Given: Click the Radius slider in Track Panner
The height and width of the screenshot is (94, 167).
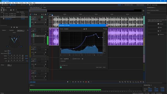Looking at the screenshot, I should click(x=16, y=56).
